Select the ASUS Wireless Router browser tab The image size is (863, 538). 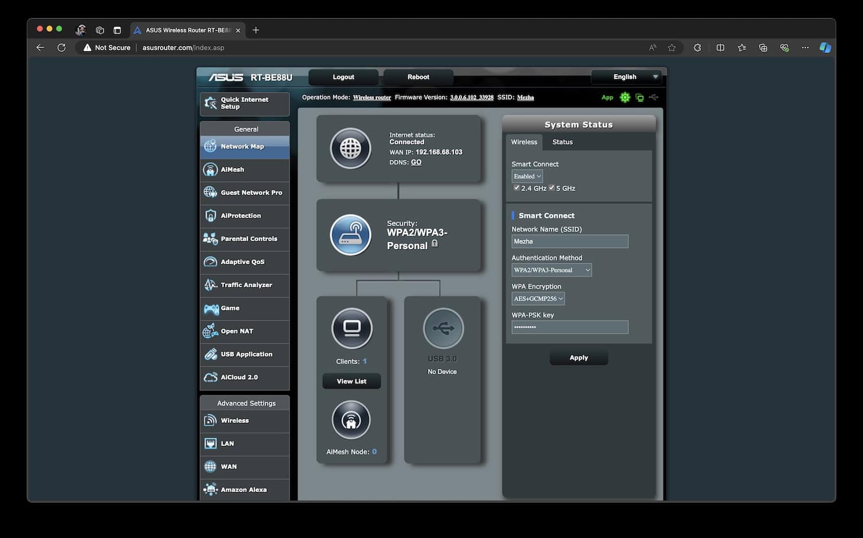pyautogui.click(x=188, y=30)
